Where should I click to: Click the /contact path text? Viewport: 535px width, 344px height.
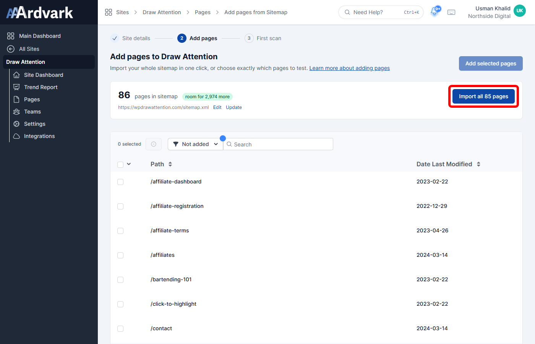pyautogui.click(x=161, y=328)
